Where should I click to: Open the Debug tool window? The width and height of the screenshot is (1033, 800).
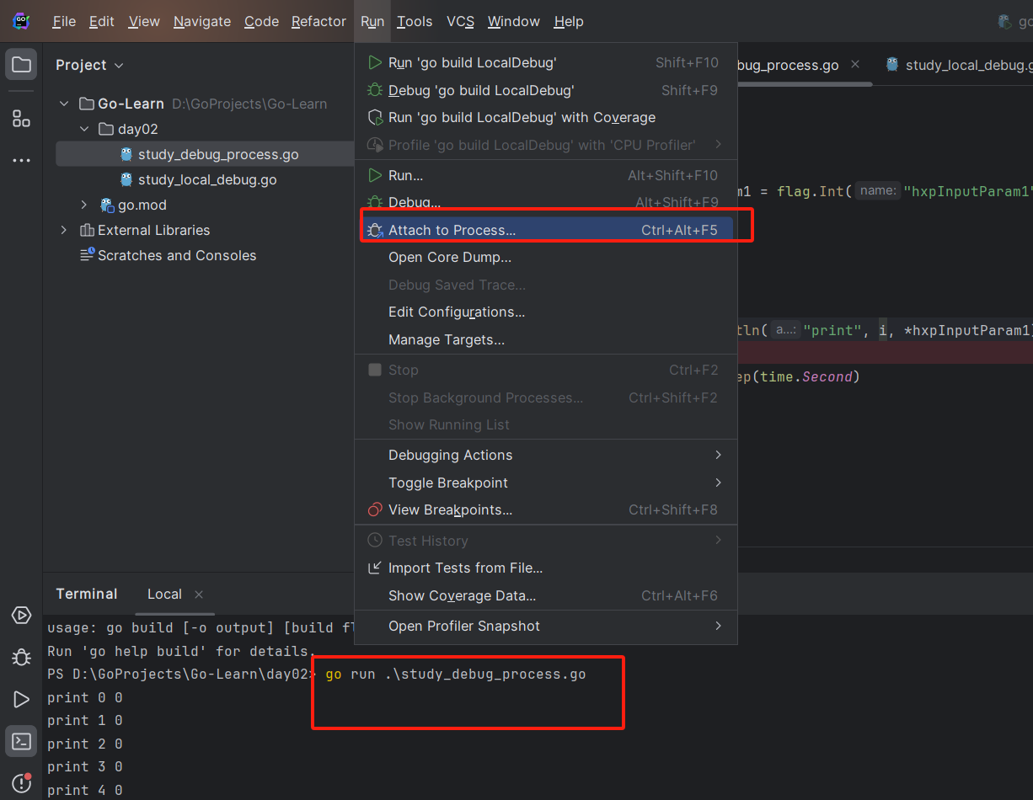point(20,658)
